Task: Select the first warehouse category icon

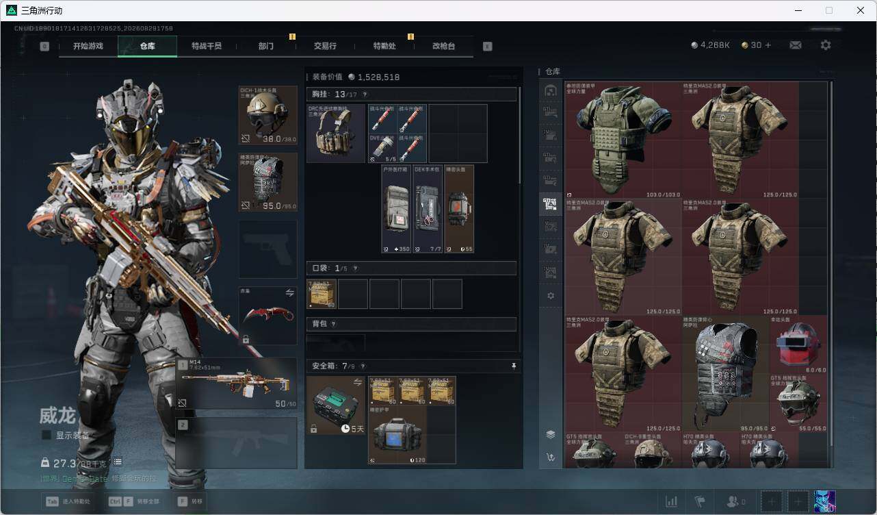Action: (551, 90)
